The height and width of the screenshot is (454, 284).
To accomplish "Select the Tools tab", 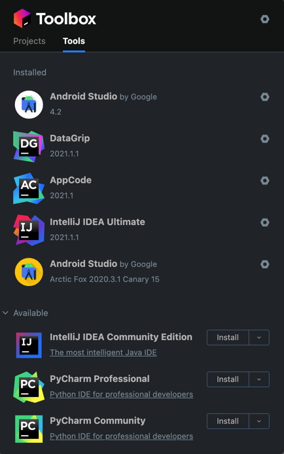I will (x=74, y=41).
